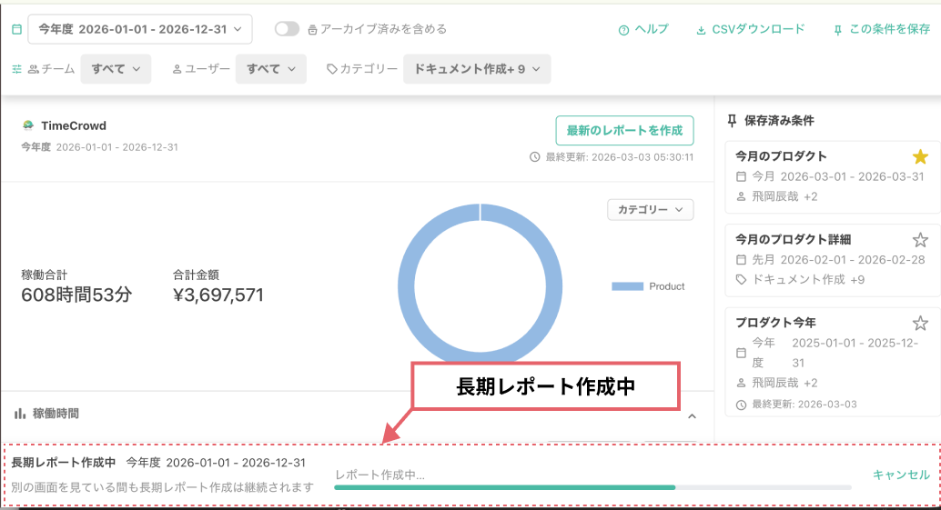
Task: Click the pin icon beside 保存済み条件
Action: [732, 121]
